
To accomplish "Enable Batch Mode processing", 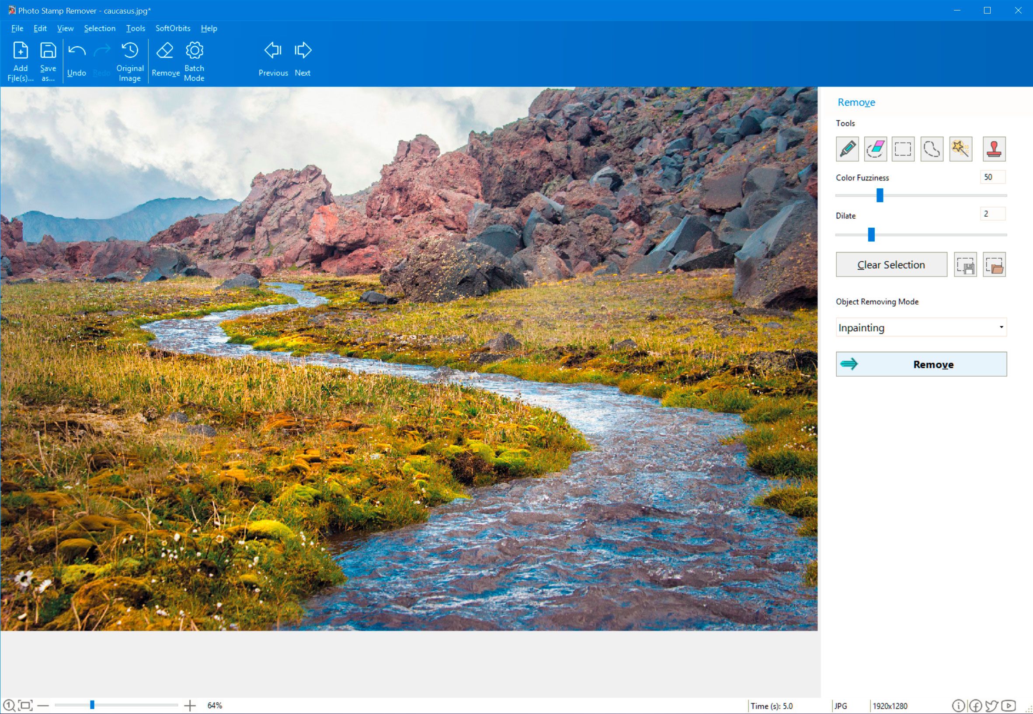I will [x=195, y=61].
